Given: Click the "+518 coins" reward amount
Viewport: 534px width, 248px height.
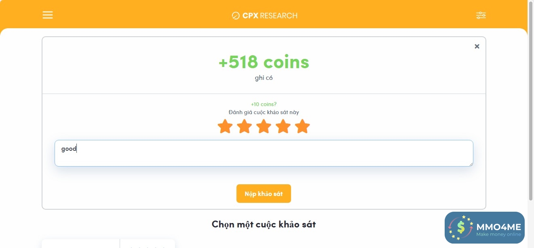Looking at the screenshot, I should [x=264, y=62].
